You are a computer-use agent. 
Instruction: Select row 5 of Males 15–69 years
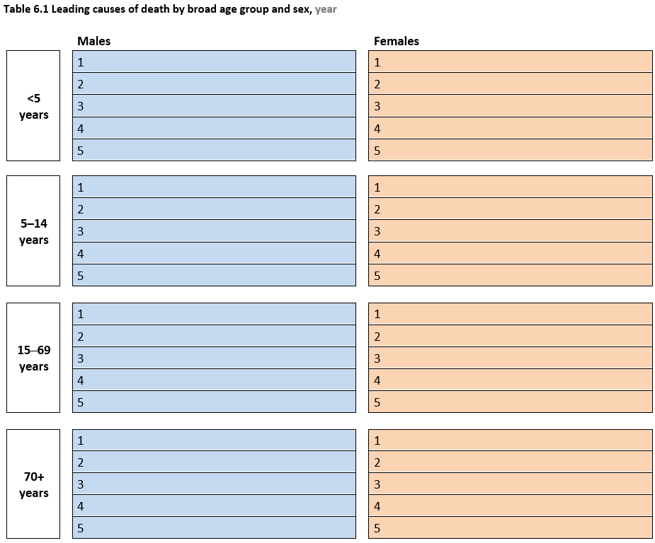click(x=215, y=402)
